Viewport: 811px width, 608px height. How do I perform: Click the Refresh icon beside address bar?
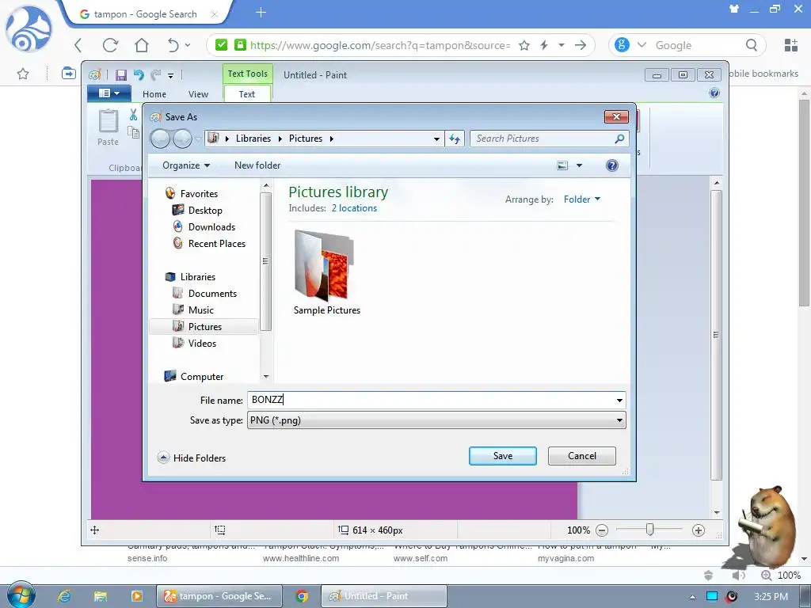point(455,139)
